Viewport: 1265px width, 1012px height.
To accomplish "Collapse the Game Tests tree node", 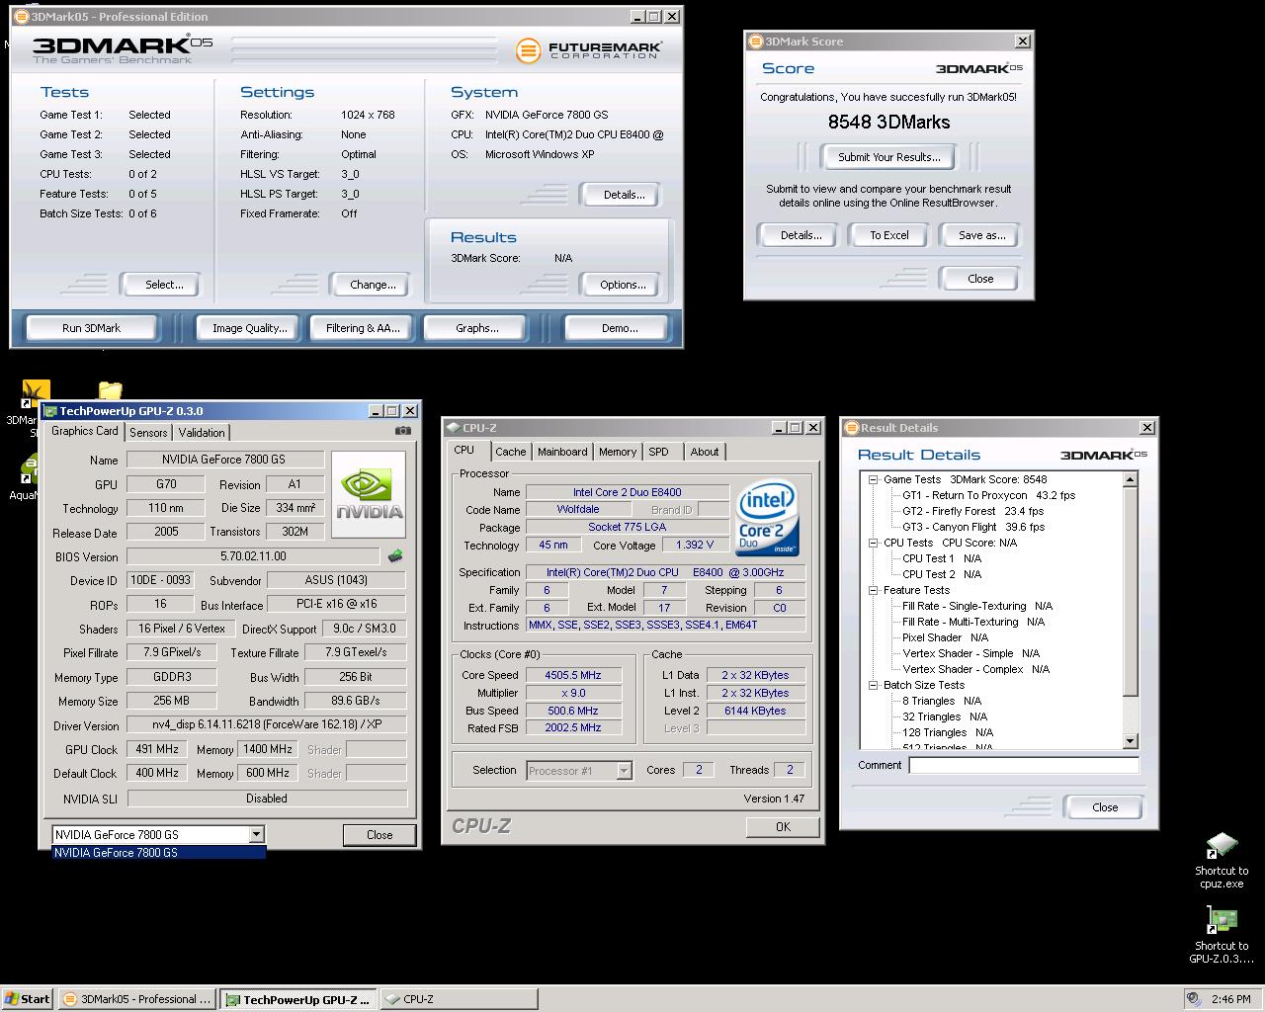I will tap(874, 479).
